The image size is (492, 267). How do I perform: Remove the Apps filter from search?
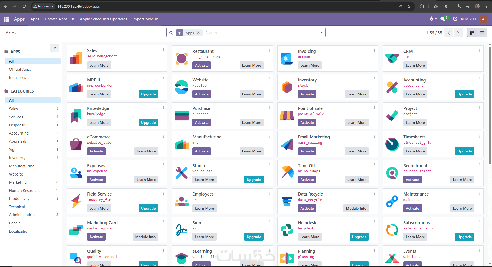[198, 33]
